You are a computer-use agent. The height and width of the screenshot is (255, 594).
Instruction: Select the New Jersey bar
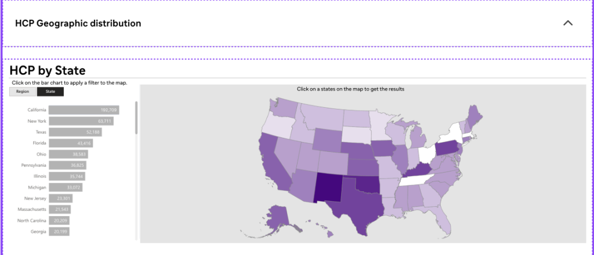click(60, 198)
